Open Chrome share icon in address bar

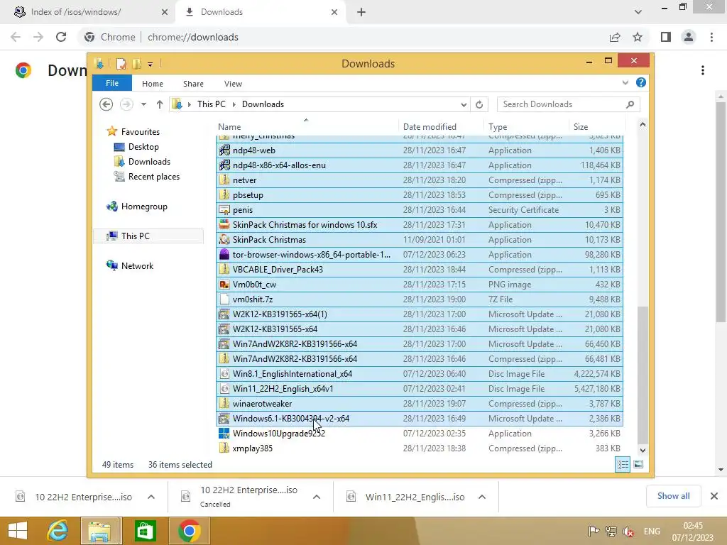615,37
